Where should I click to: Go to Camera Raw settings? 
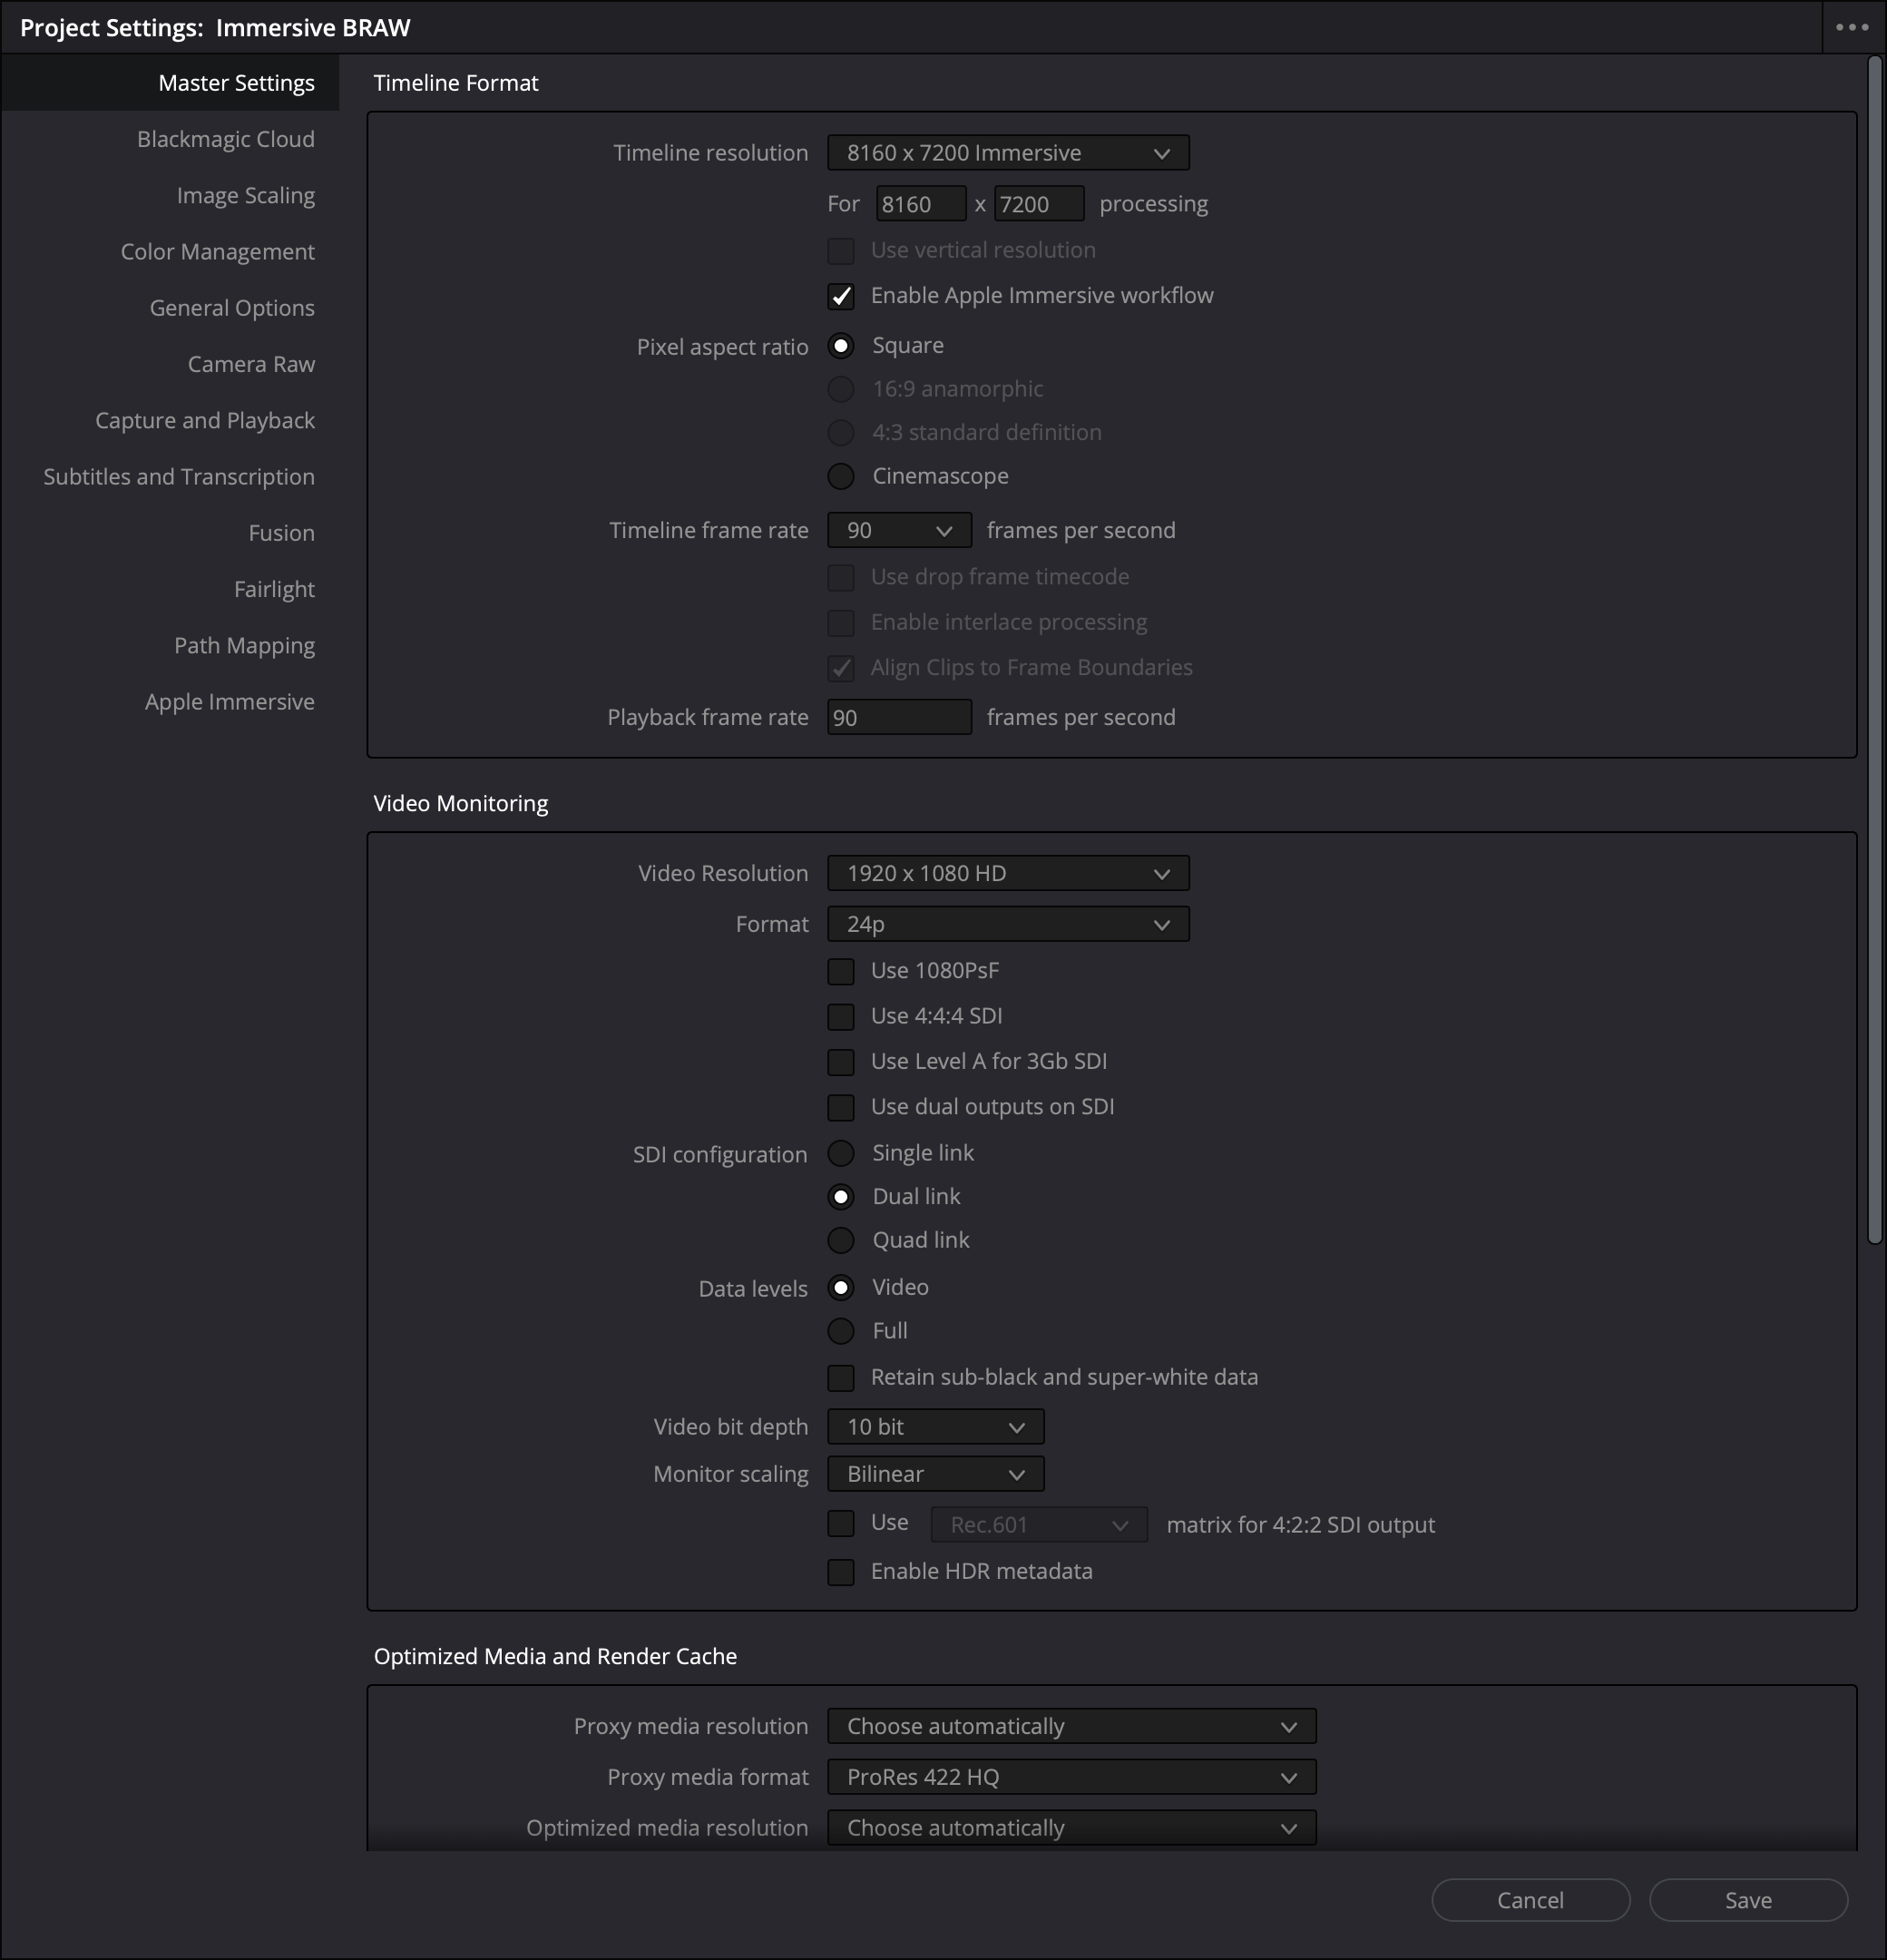tap(251, 364)
